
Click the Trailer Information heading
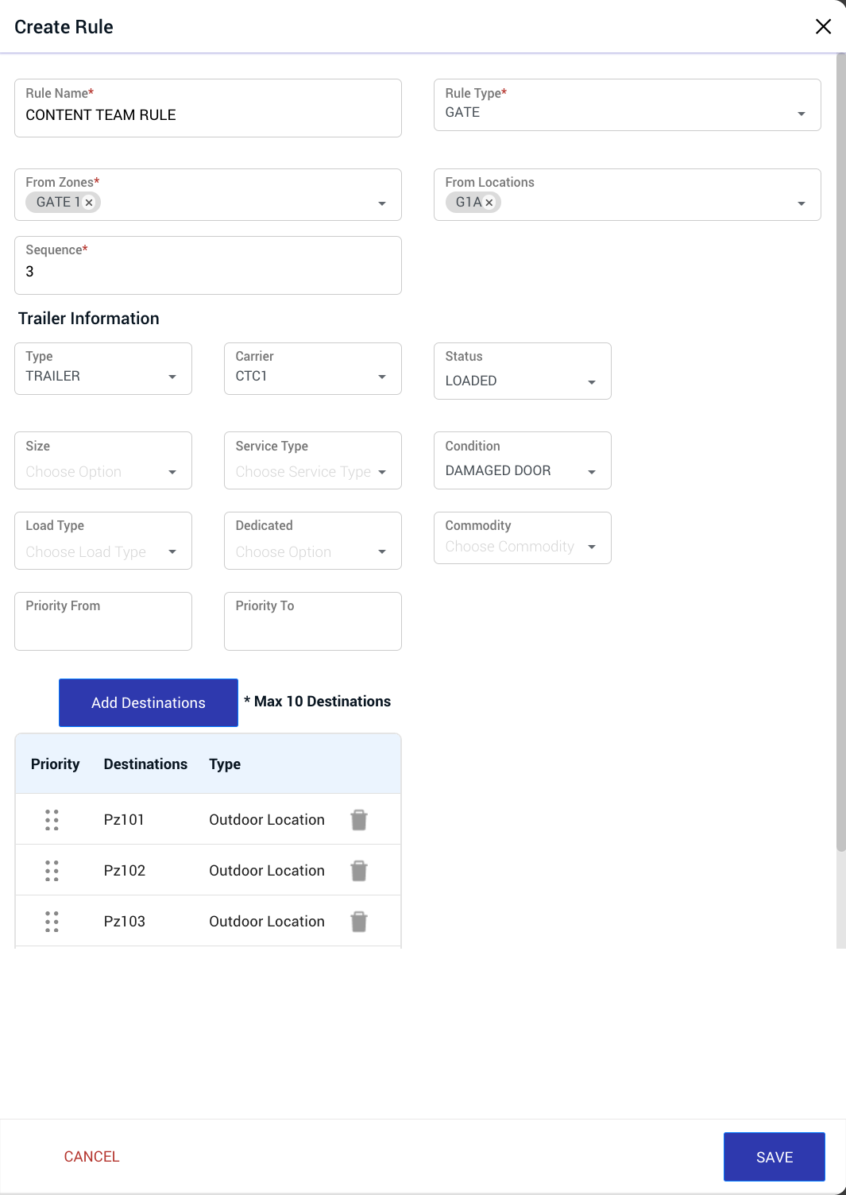click(89, 319)
